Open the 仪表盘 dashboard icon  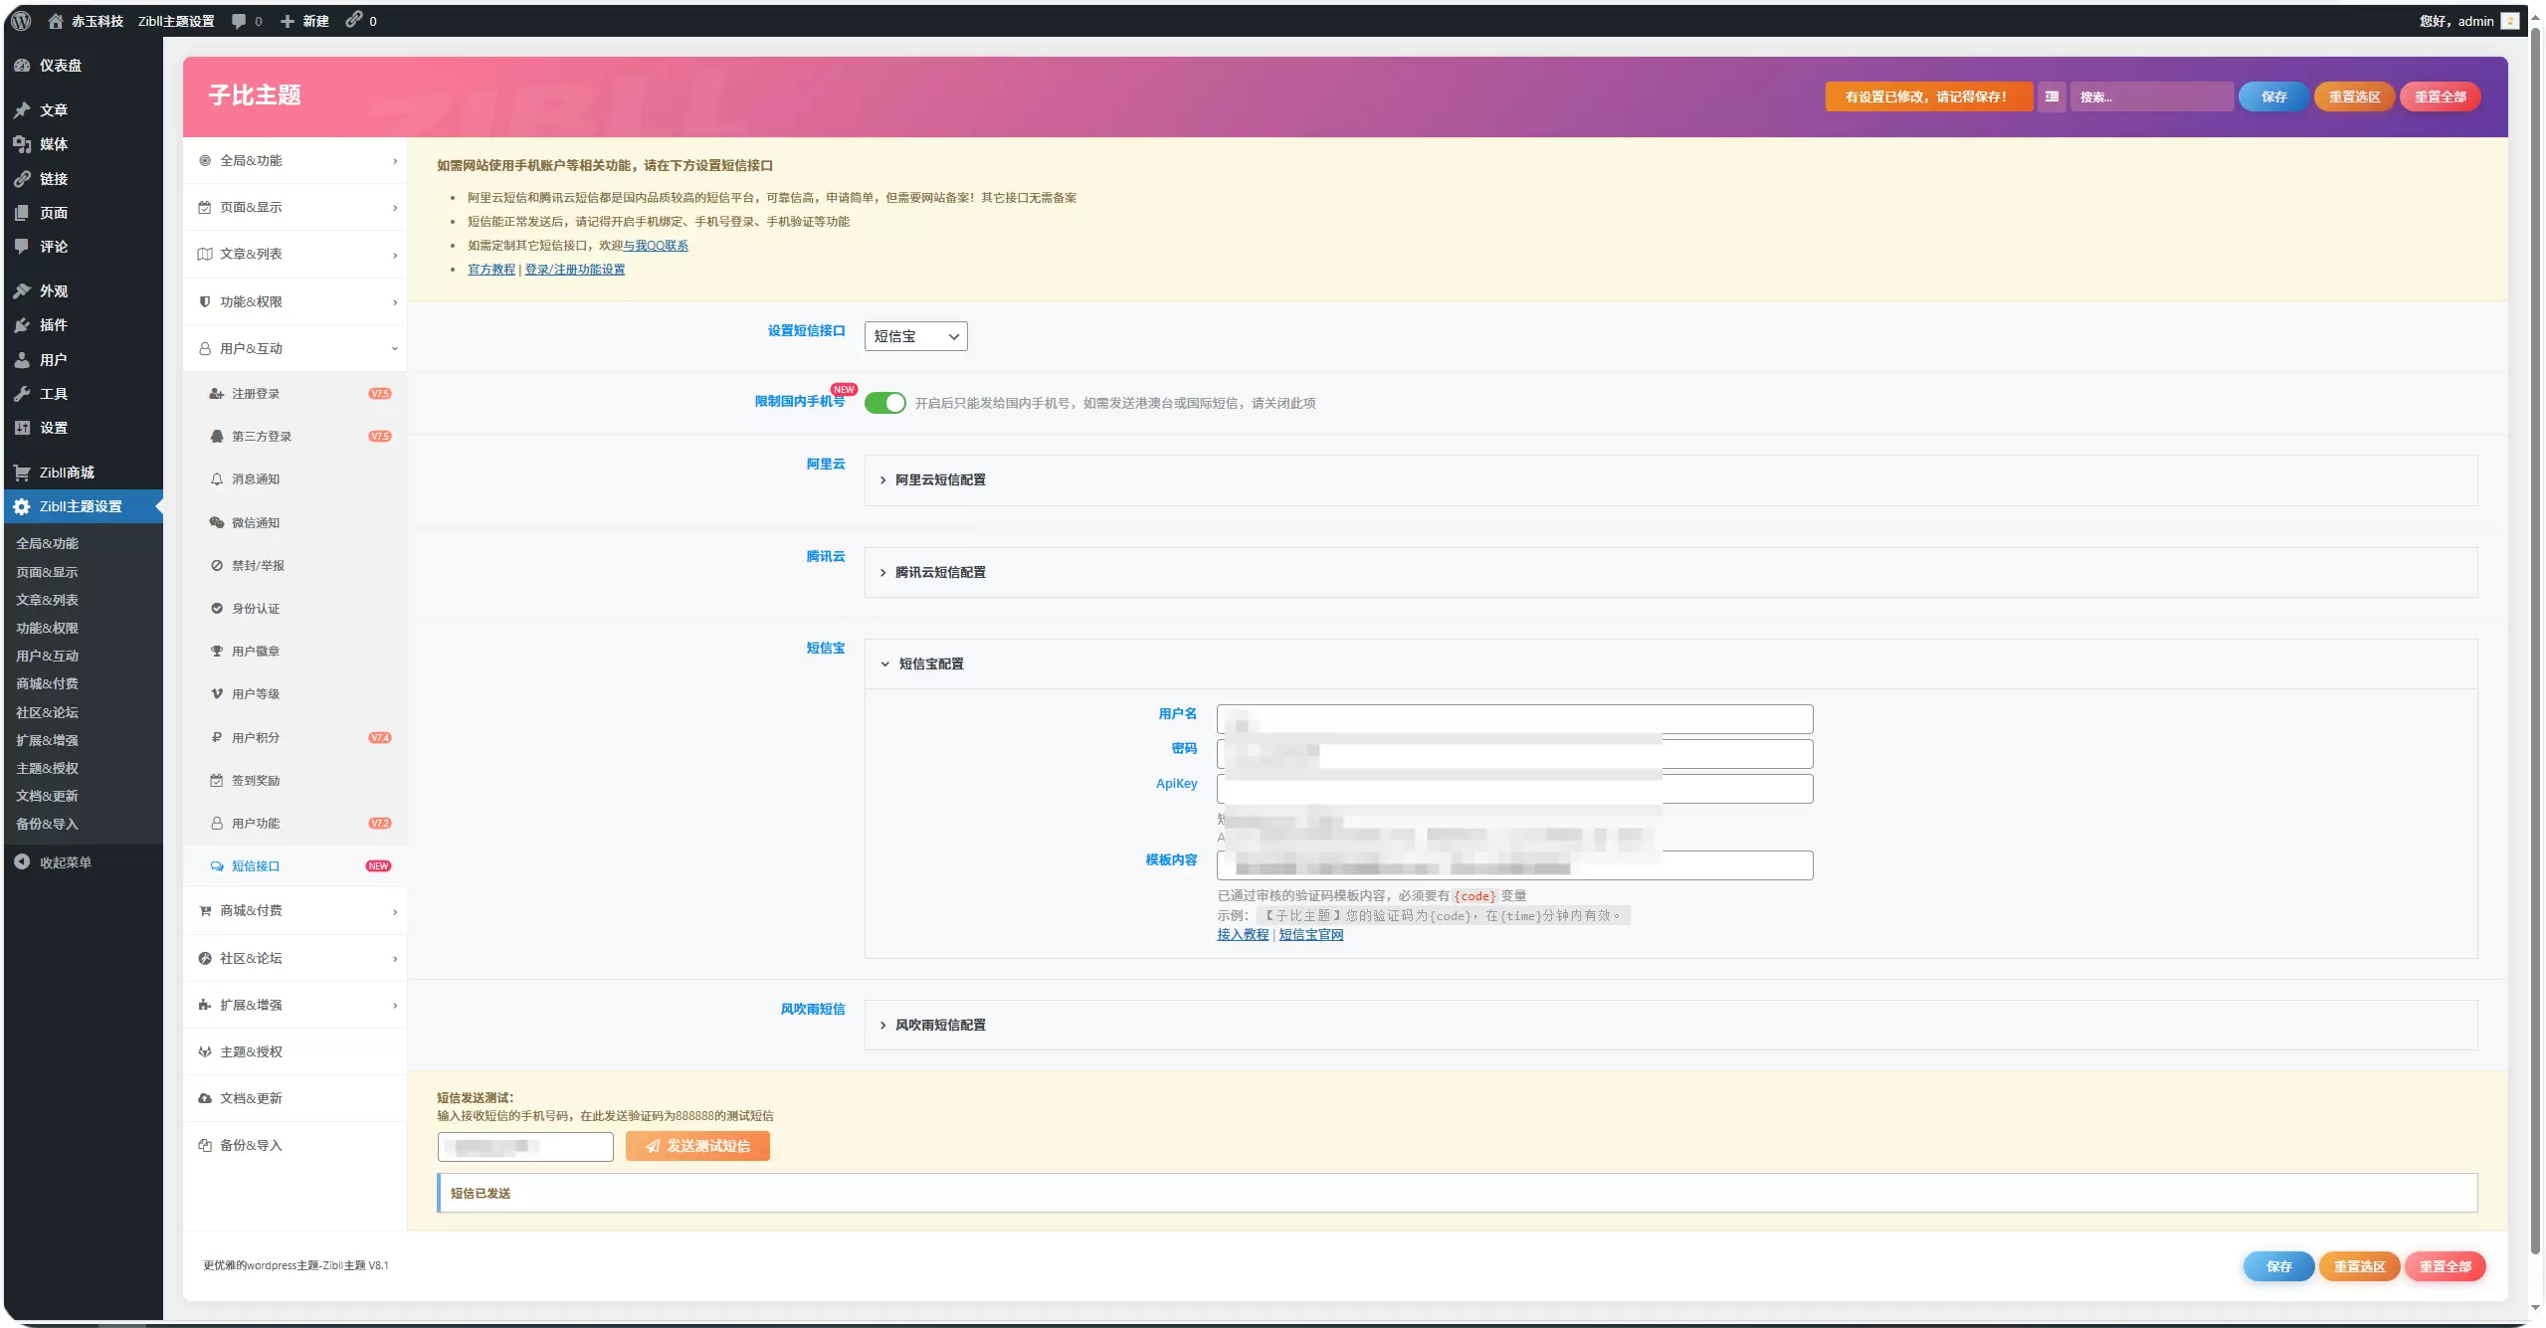click(22, 66)
